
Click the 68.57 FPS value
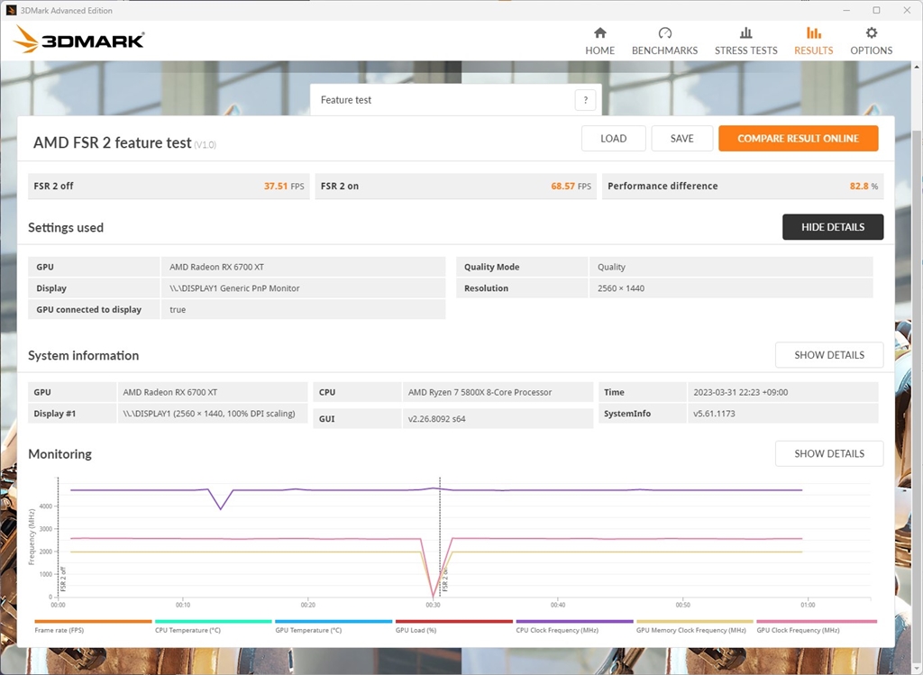(x=571, y=186)
